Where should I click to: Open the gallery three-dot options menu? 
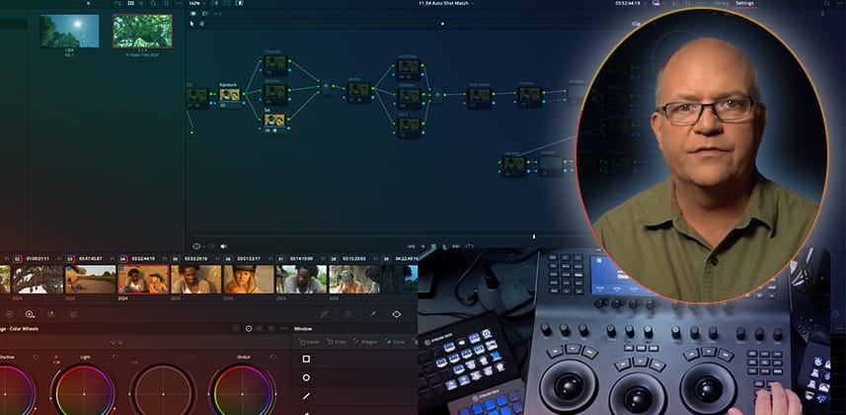click(179, 3)
